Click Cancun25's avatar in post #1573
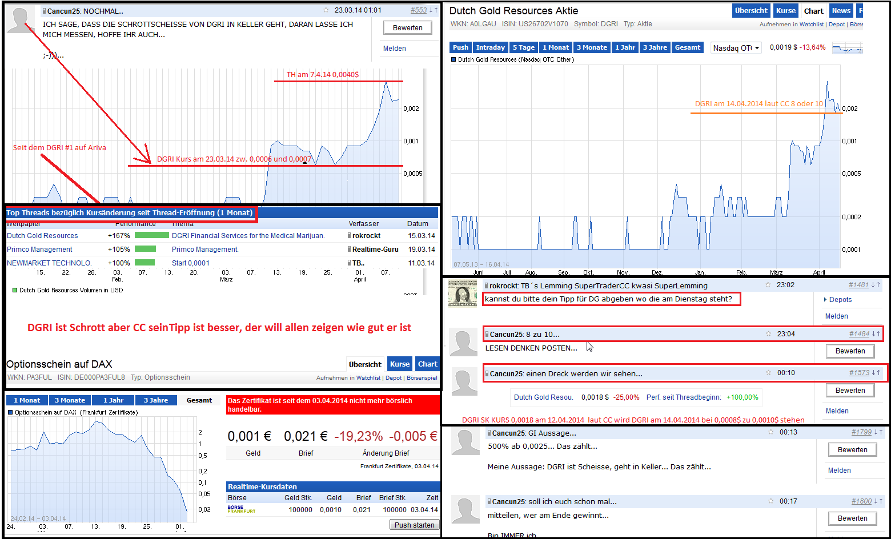 (464, 382)
